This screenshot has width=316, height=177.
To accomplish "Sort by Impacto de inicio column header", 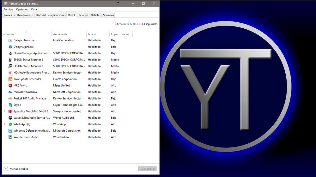I will [121, 34].
